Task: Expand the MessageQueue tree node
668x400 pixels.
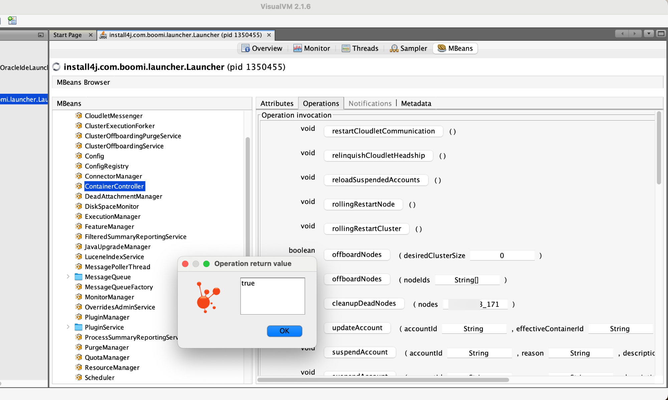Action: [x=68, y=277]
